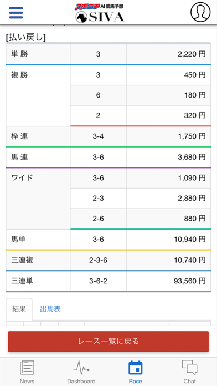Click the 三連単 3-6-2 combination cell

(99, 281)
